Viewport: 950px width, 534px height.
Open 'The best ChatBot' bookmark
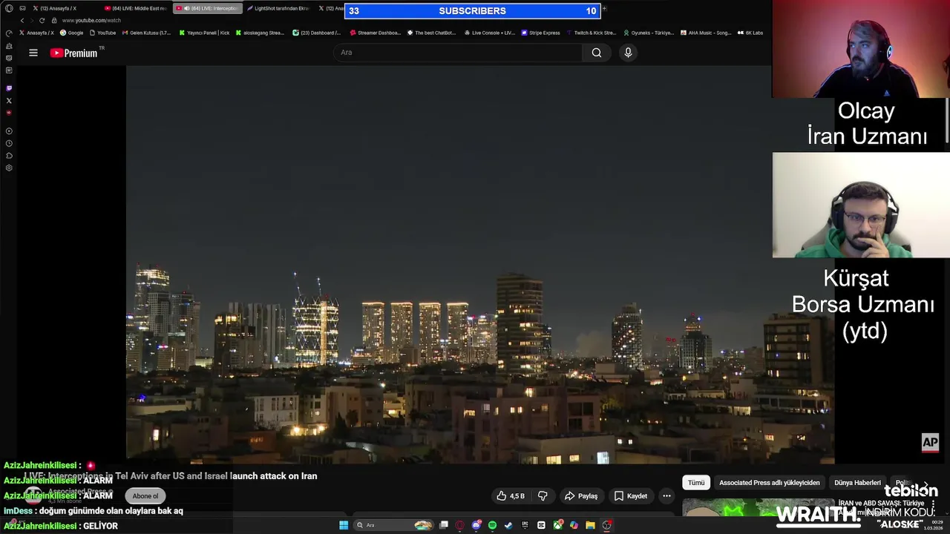click(432, 33)
